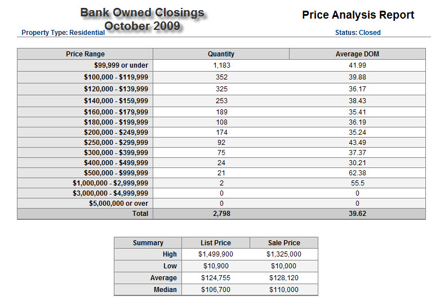The width and height of the screenshot is (431, 305).
Task: Click the Price Range column header
Action: [x=85, y=54]
